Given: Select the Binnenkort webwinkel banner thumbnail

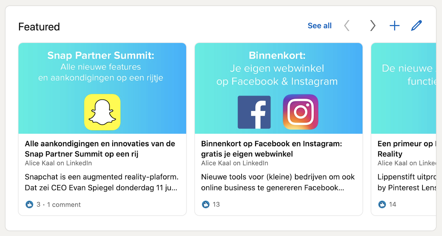Looking at the screenshot, I should point(278,88).
